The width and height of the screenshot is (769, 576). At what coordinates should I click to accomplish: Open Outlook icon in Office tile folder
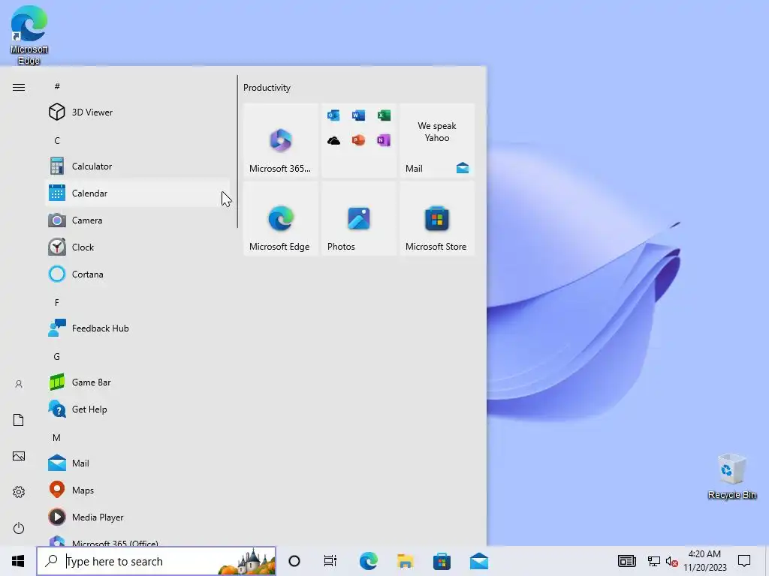click(333, 115)
